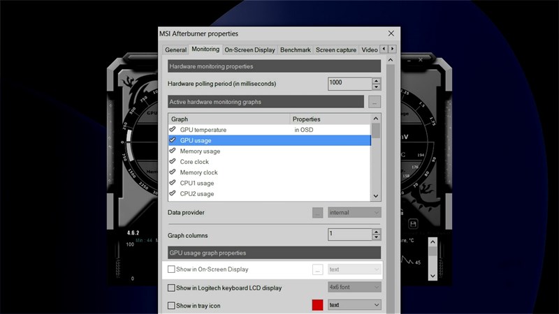Image resolution: width=559 pixels, height=314 pixels.
Task: Click the save profile icon in Afterburner
Action: tap(413, 223)
